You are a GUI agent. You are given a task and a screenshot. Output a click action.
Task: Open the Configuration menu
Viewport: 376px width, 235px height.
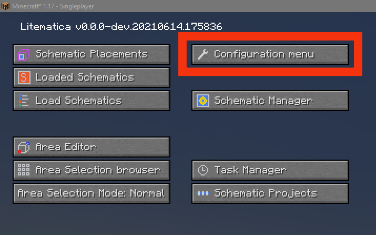(x=270, y=54)
